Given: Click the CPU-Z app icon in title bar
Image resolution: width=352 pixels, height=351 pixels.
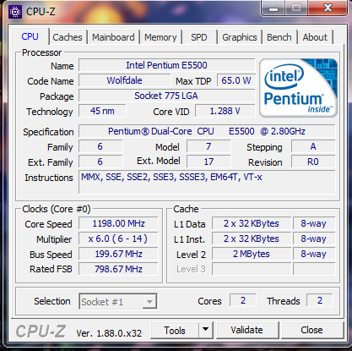Looking at the screenshot, I should (x=15, y=12).
